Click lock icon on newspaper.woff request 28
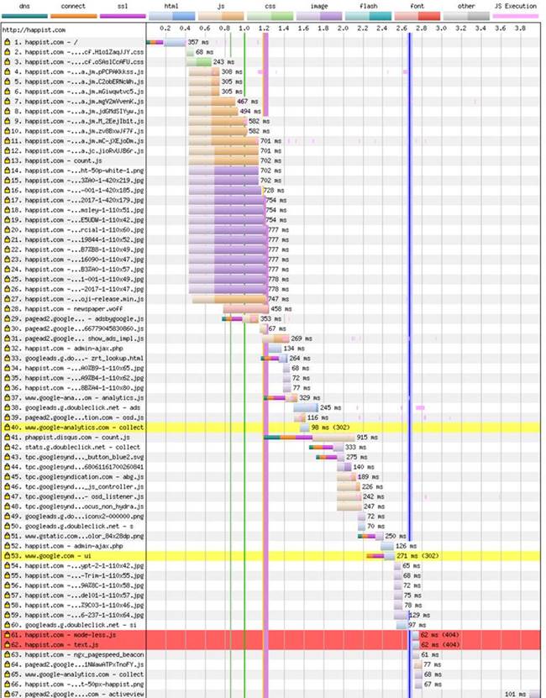 point(7,309)
